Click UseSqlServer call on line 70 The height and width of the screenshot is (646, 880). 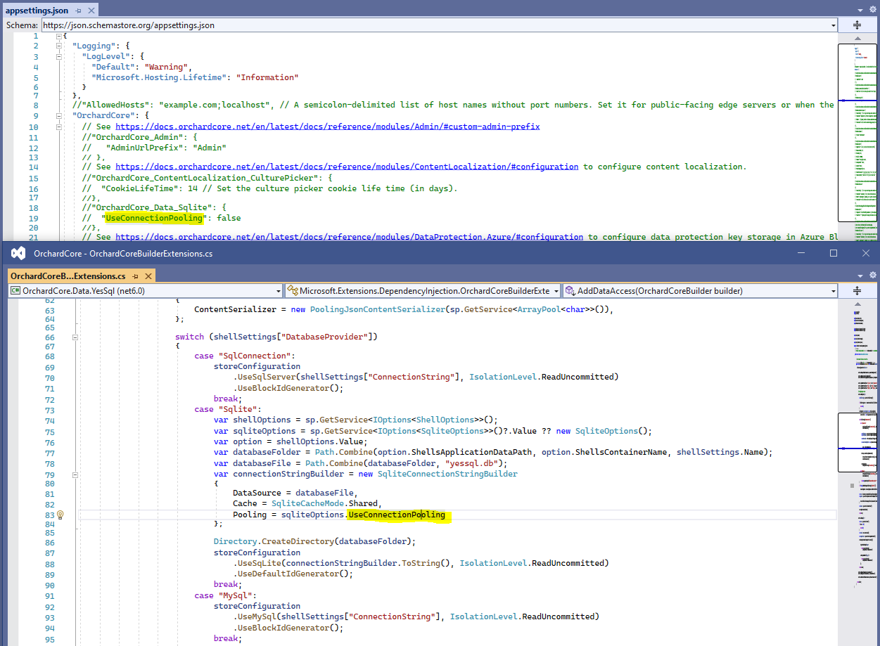[x=268, y=377]
